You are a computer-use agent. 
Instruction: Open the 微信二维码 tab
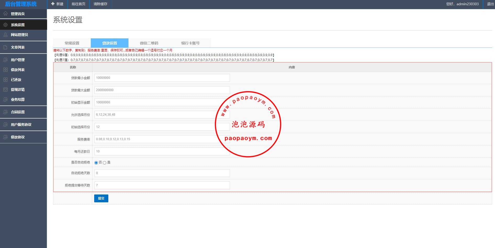point(149,43)
